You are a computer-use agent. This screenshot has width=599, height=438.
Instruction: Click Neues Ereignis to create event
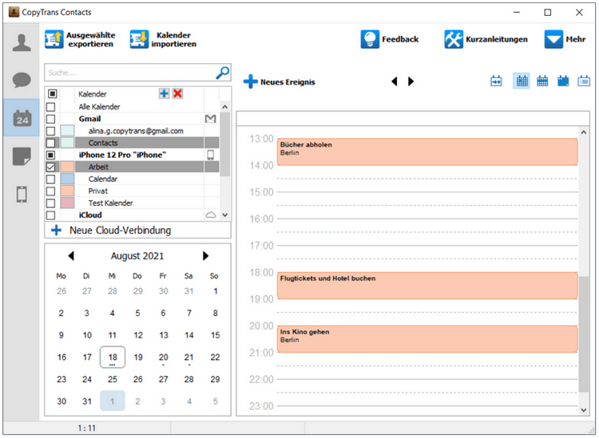pyautogui.click(x=280, y=81)
